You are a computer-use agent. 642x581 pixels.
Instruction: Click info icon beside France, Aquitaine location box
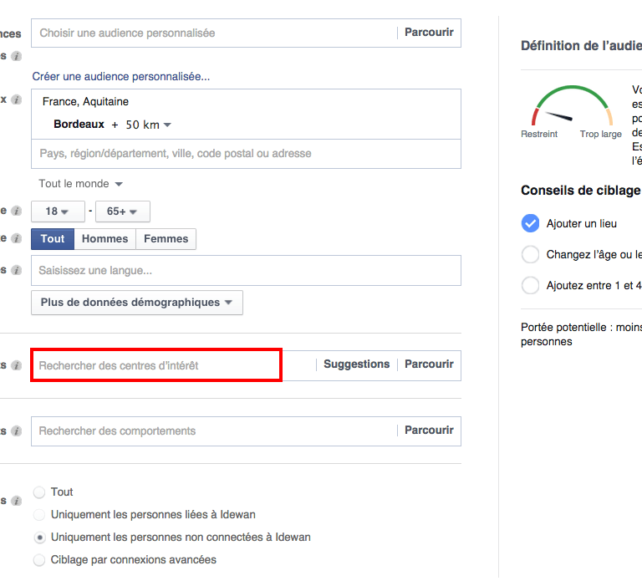pyautogui.click(x=16, y=99)
